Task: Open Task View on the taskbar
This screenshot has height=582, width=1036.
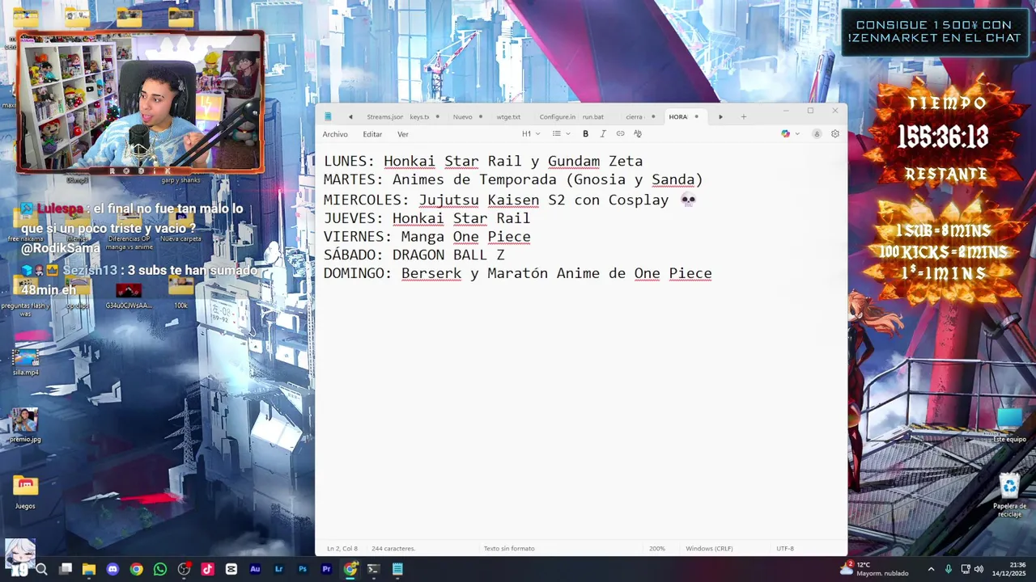Action: [66, 569]
